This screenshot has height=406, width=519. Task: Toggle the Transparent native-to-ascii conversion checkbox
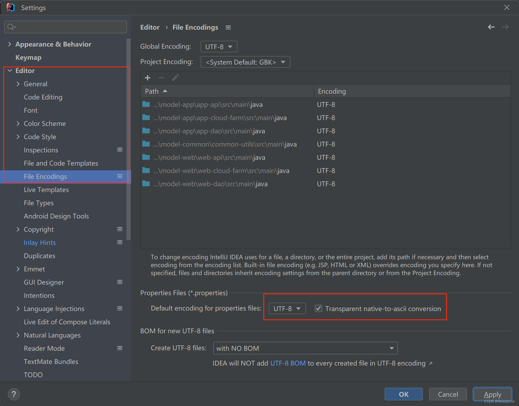(x=318, y=308)
